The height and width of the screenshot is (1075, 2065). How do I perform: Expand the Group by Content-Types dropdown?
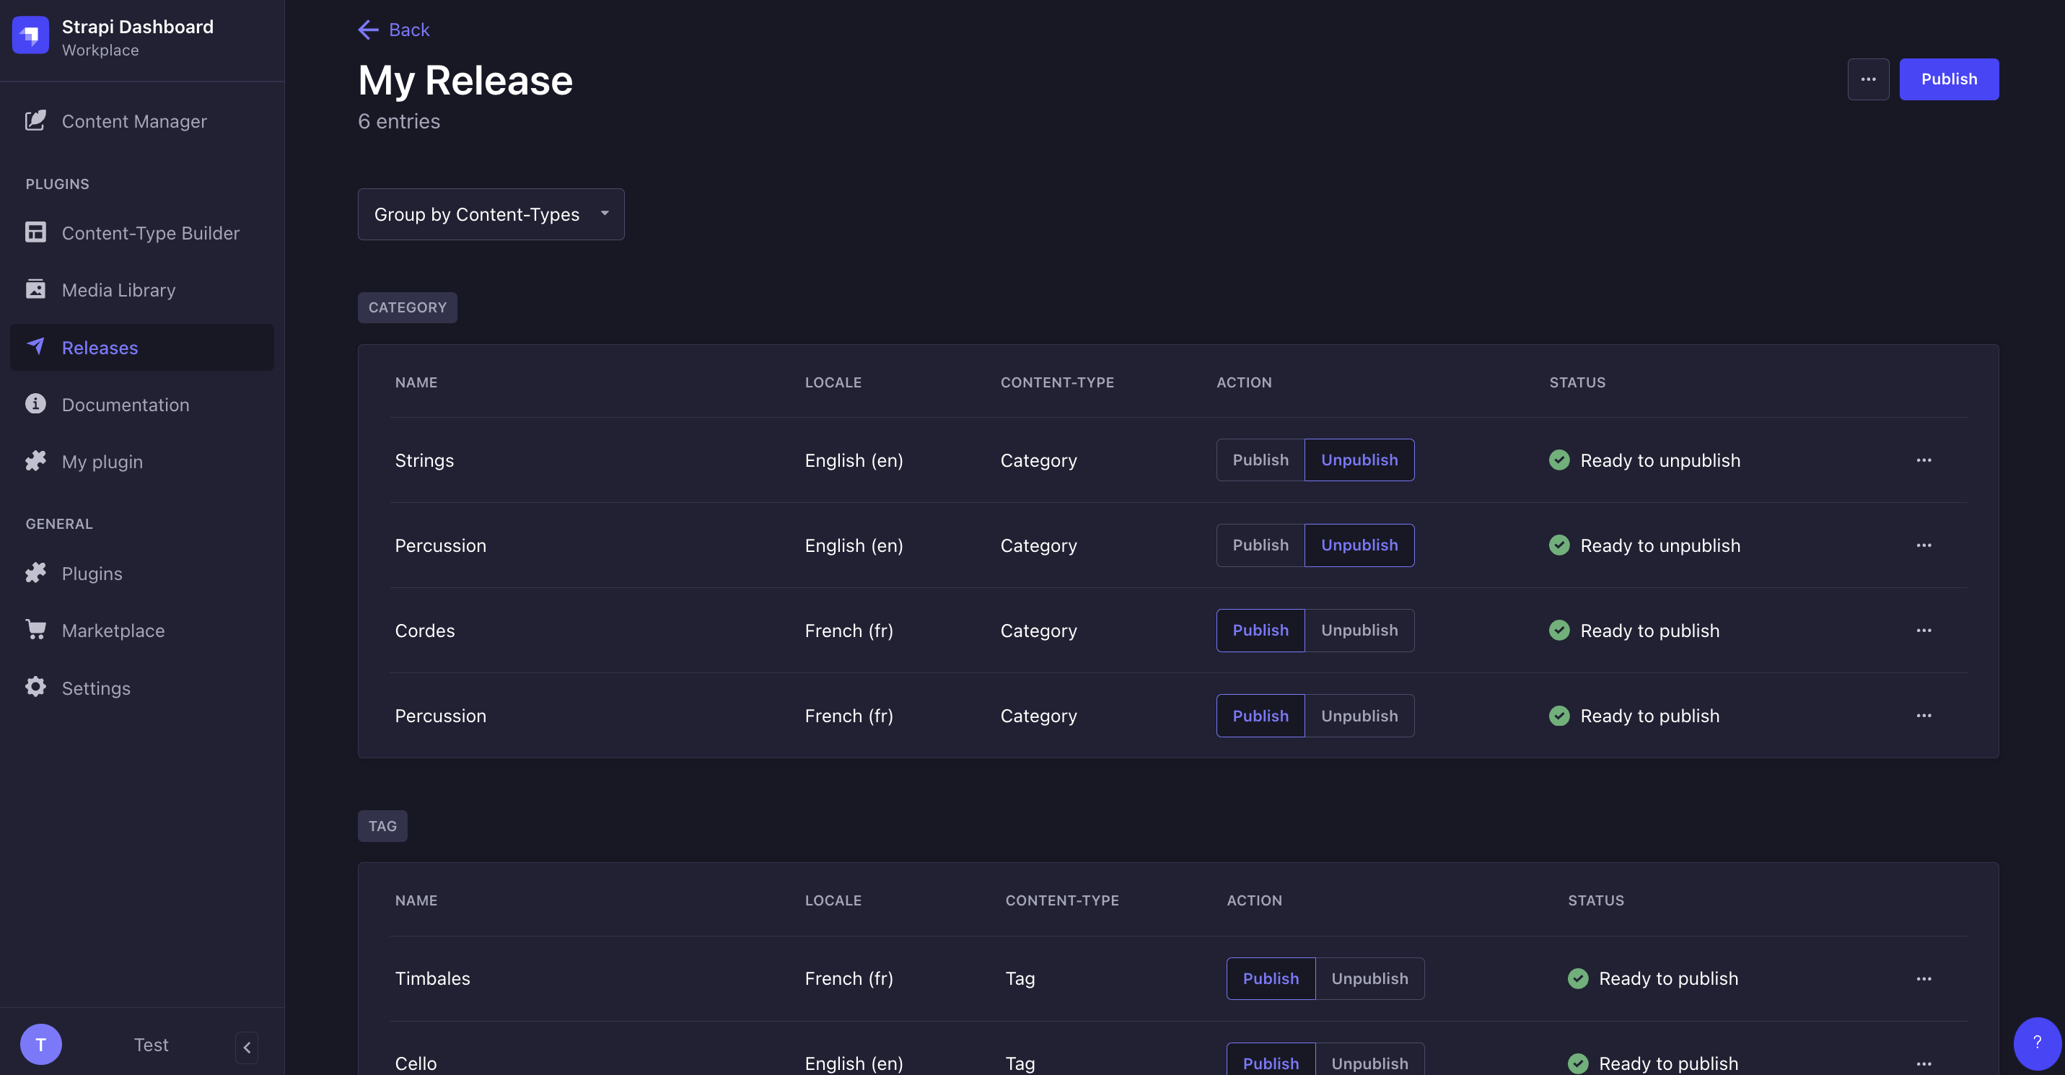[491, 214]
